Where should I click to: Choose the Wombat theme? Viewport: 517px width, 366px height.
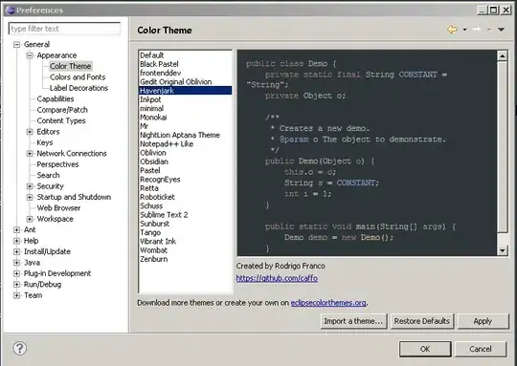185,250
